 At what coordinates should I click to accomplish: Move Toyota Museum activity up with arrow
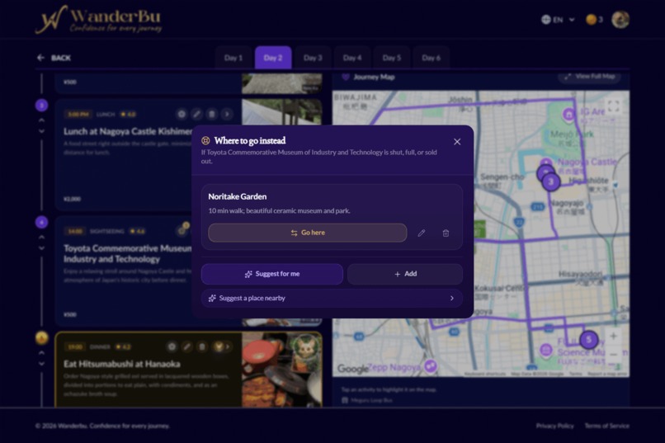click(x=41, y=238)
